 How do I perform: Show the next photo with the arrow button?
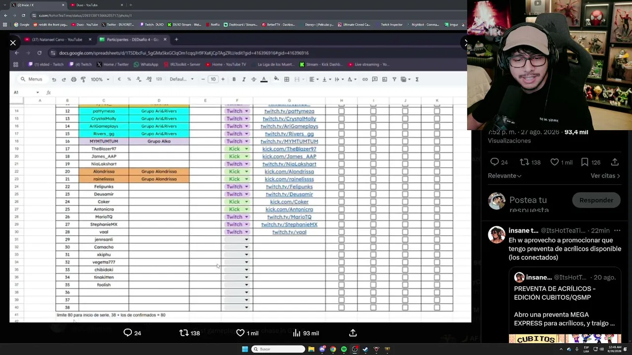(465, 43)
